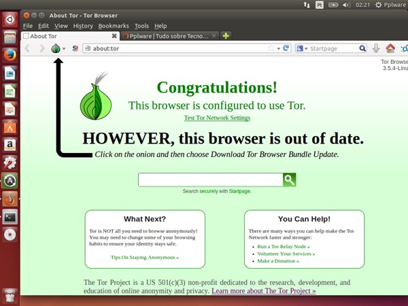Go back with the Back arrow button
Viewport: 408px width, 306px height.
pyautogui.click(x=28, y=48)
